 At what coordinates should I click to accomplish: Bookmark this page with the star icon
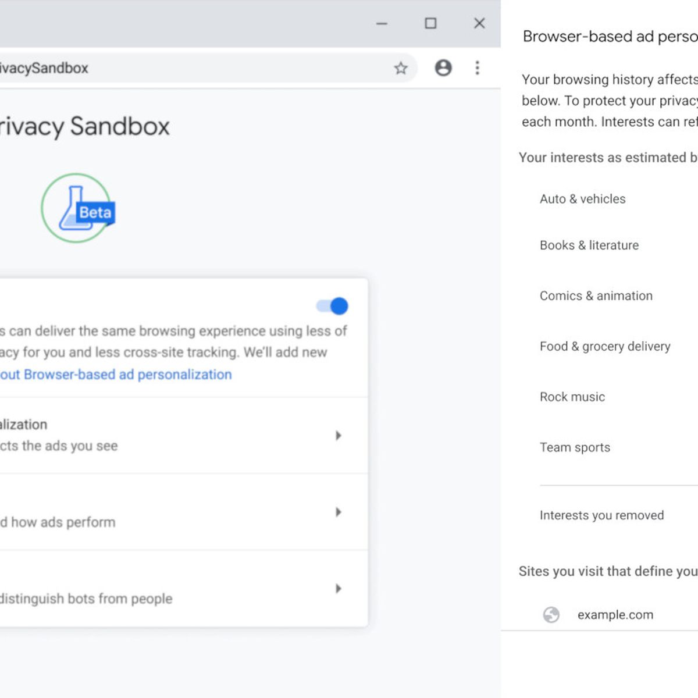pyautogui.click(x=401, y=68)
